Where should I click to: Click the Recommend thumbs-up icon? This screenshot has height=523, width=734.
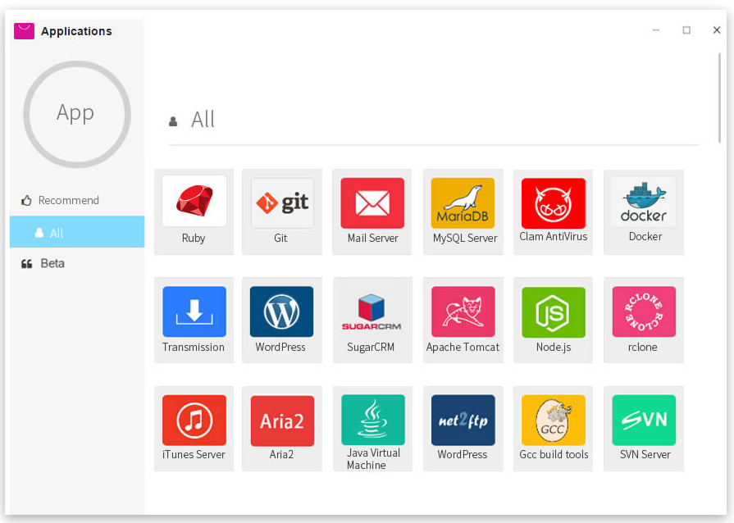tap(26, 200)
